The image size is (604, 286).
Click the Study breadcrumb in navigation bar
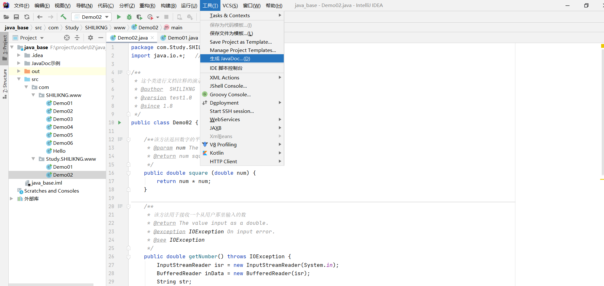[x=72, y=27]
